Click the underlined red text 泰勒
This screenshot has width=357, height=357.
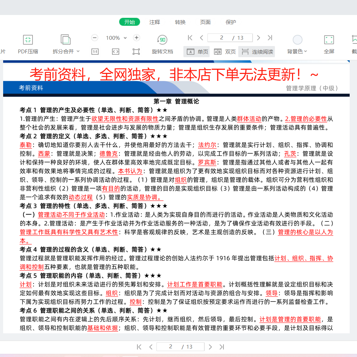pyautogui.click(x=25, y=145)
